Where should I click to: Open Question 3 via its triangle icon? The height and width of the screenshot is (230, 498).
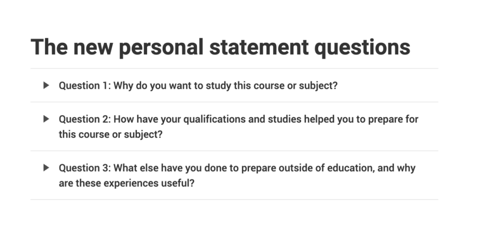[x=47, y=167]
